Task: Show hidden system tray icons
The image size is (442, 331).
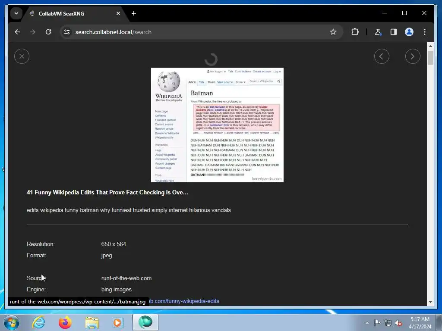Action: click(367, 323)
